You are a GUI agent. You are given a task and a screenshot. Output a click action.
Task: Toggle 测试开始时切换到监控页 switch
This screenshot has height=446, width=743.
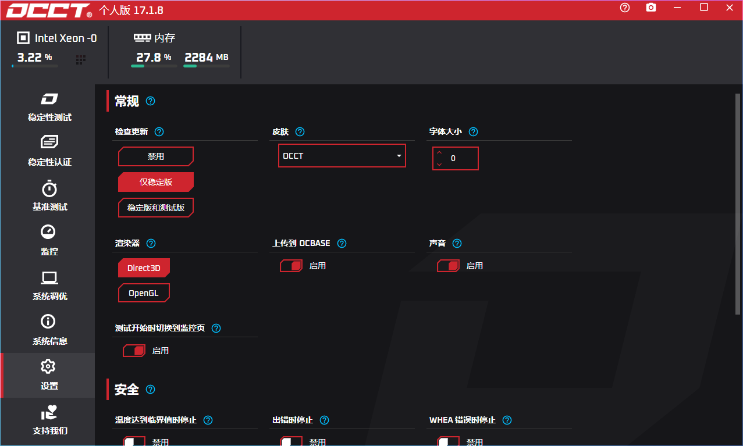[x=134, y=351]
